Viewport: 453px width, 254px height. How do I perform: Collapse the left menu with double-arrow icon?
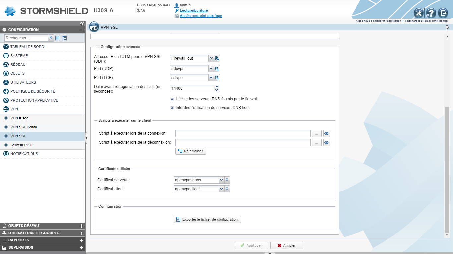tap(82, 24)
